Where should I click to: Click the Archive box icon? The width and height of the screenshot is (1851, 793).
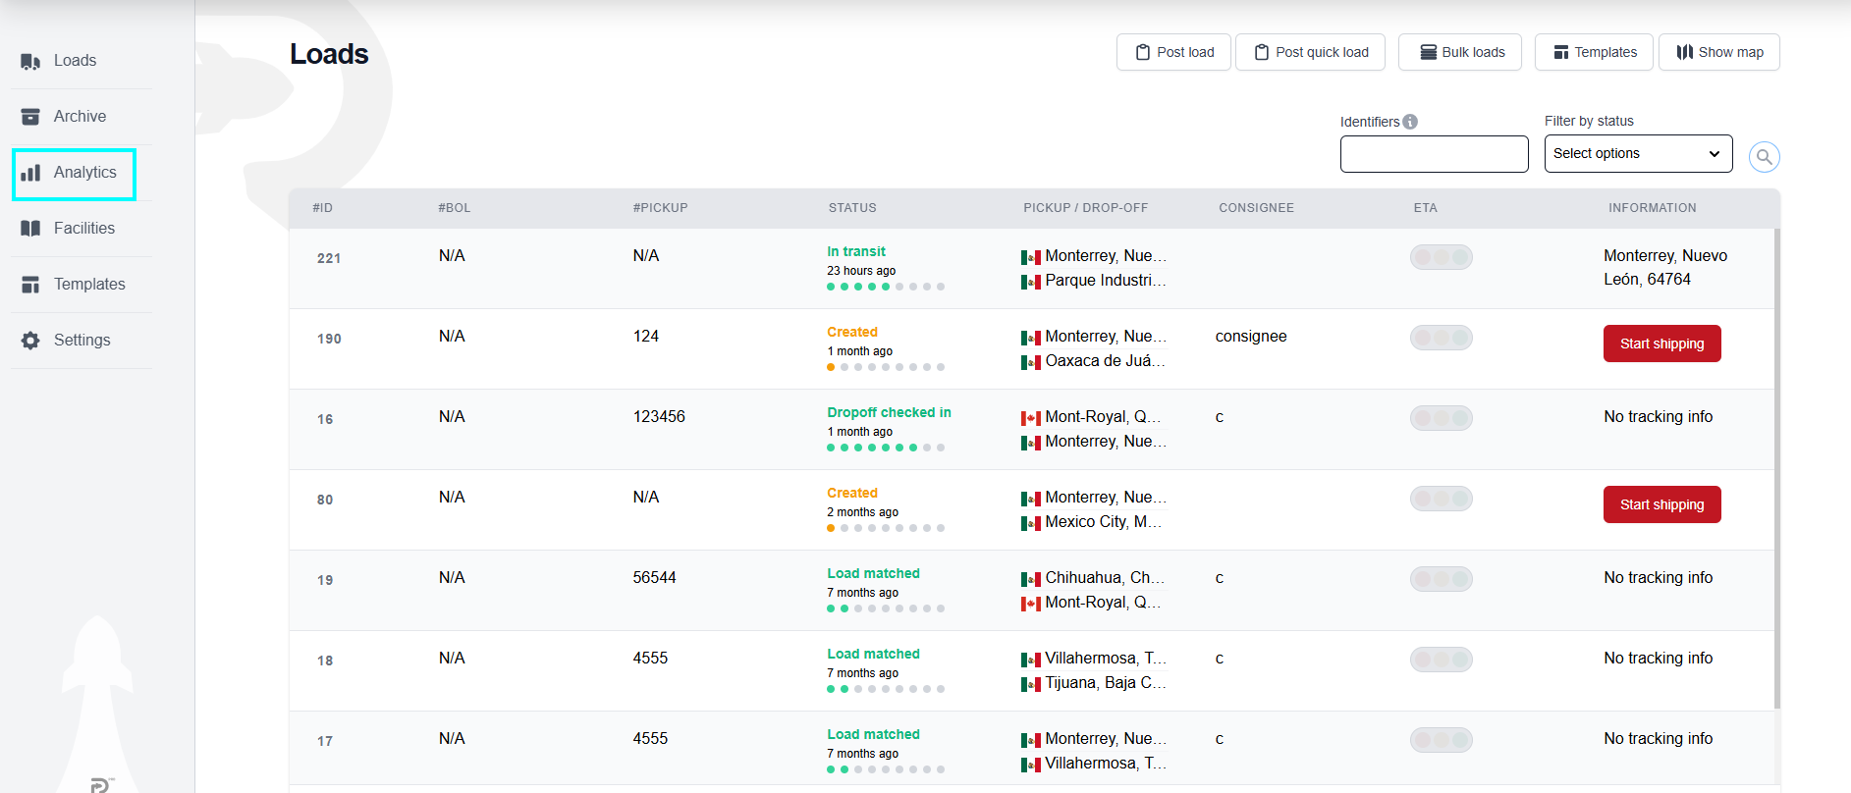30,117
